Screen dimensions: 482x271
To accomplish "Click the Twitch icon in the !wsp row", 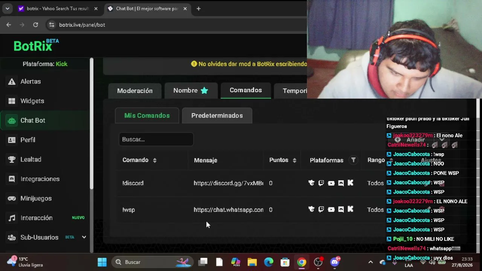I will pos(321,209).
